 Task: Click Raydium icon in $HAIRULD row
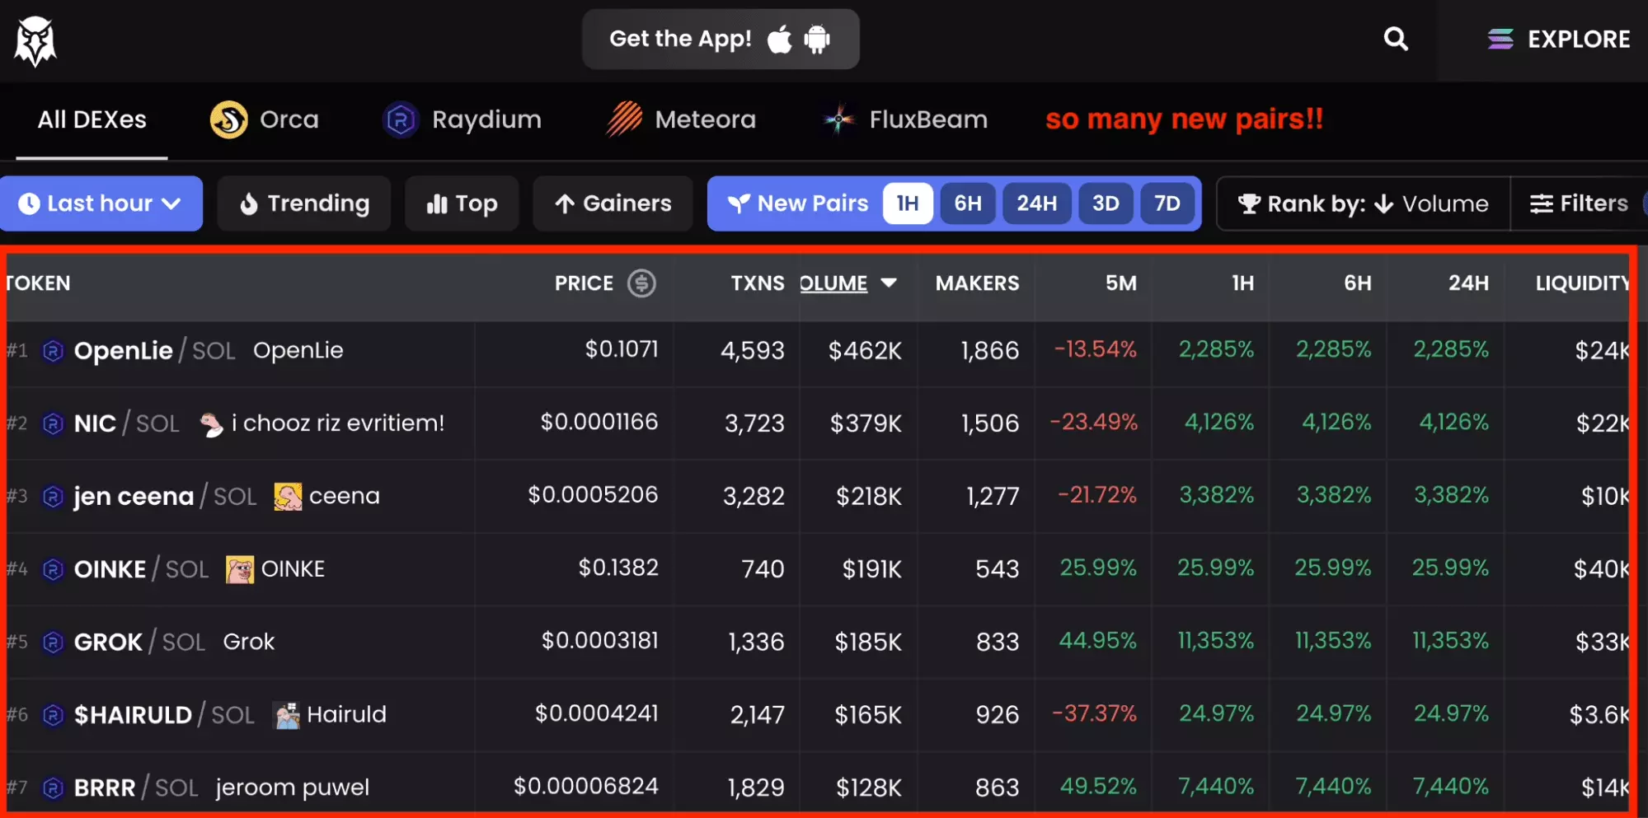53,715
